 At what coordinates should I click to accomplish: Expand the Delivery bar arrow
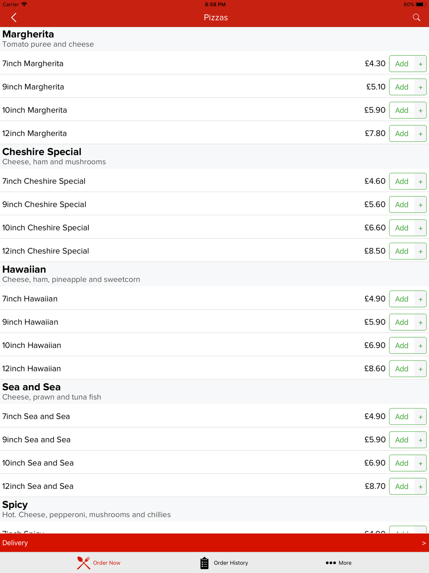424,543
